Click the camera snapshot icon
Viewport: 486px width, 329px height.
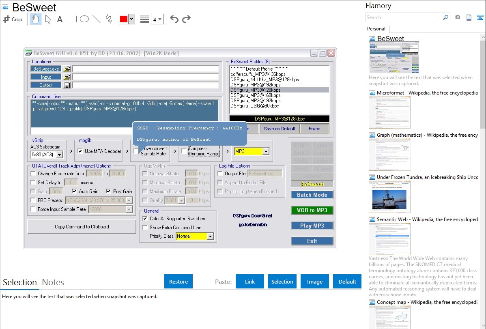pos(458,17)
